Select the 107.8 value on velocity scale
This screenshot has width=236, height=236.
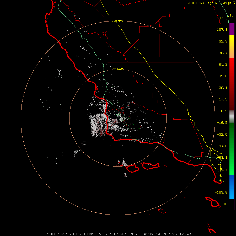222,29
